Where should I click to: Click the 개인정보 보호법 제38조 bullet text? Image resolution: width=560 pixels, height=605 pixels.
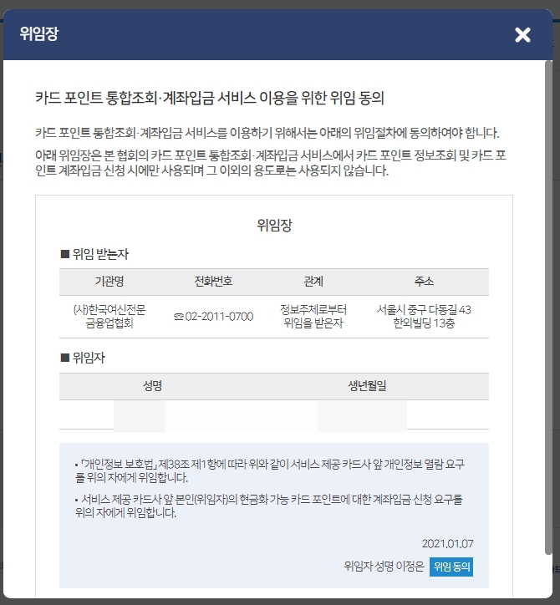pyautogui.click(x=270, y=470)
